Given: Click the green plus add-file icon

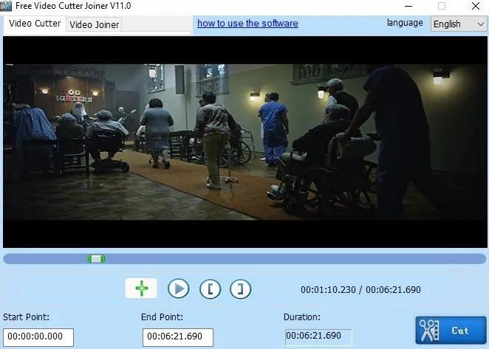Looking at the screenshot, I should (141, 288).
